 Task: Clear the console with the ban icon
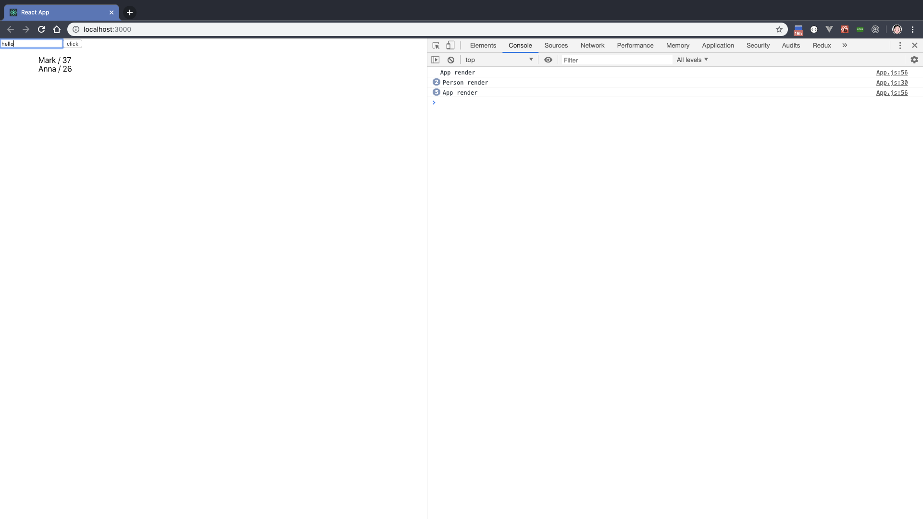[450, 60]
